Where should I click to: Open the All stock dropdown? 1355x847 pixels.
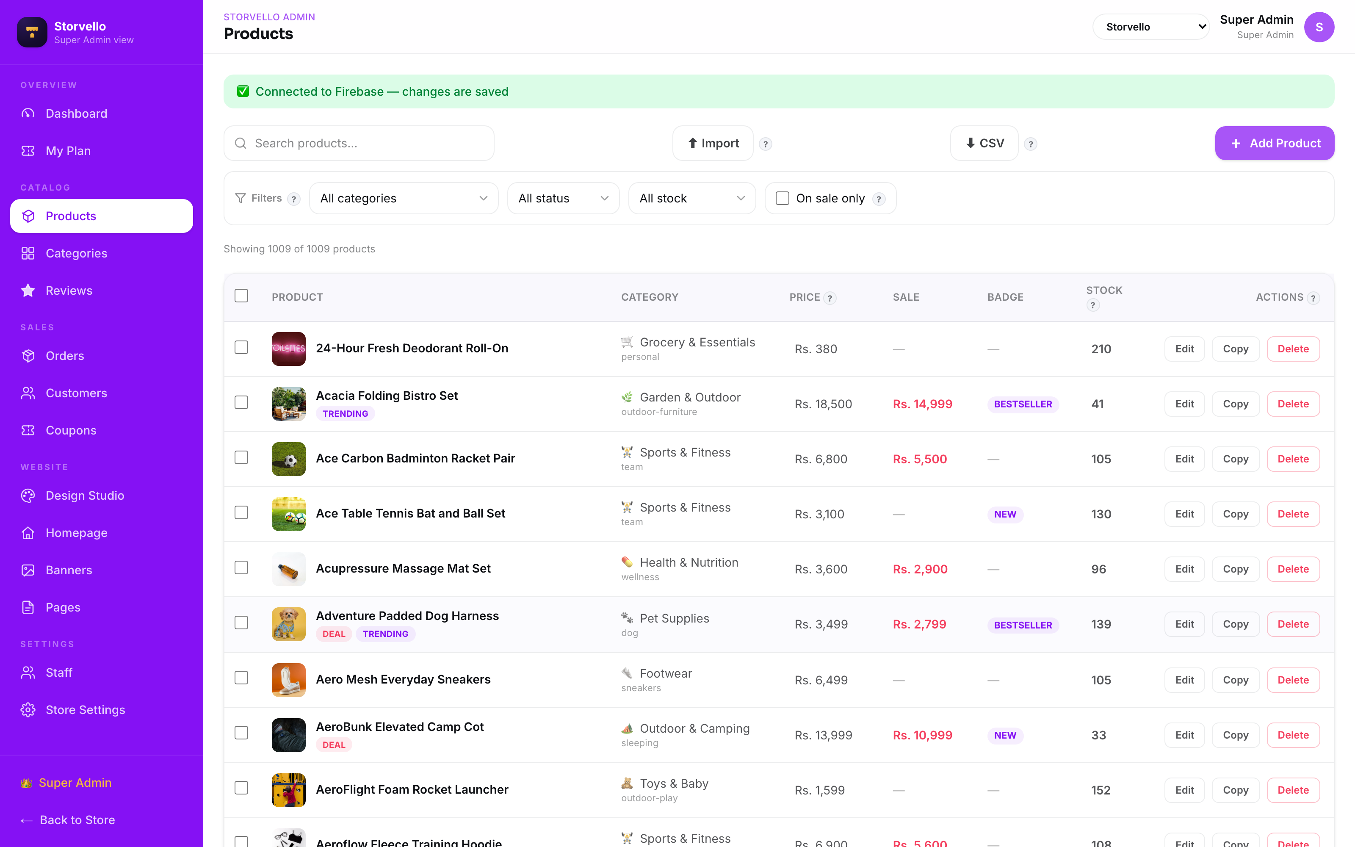[692, 198]
